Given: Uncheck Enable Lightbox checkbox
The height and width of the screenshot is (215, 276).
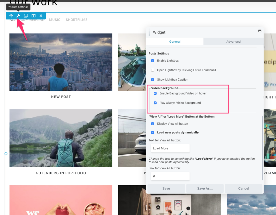Looking at the screenshot, I should pyautogui.click(x=153, y=61).
